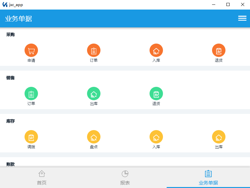Select the green 销售 出库 icon
250x188 pixels.
click(x=94, y=94)
